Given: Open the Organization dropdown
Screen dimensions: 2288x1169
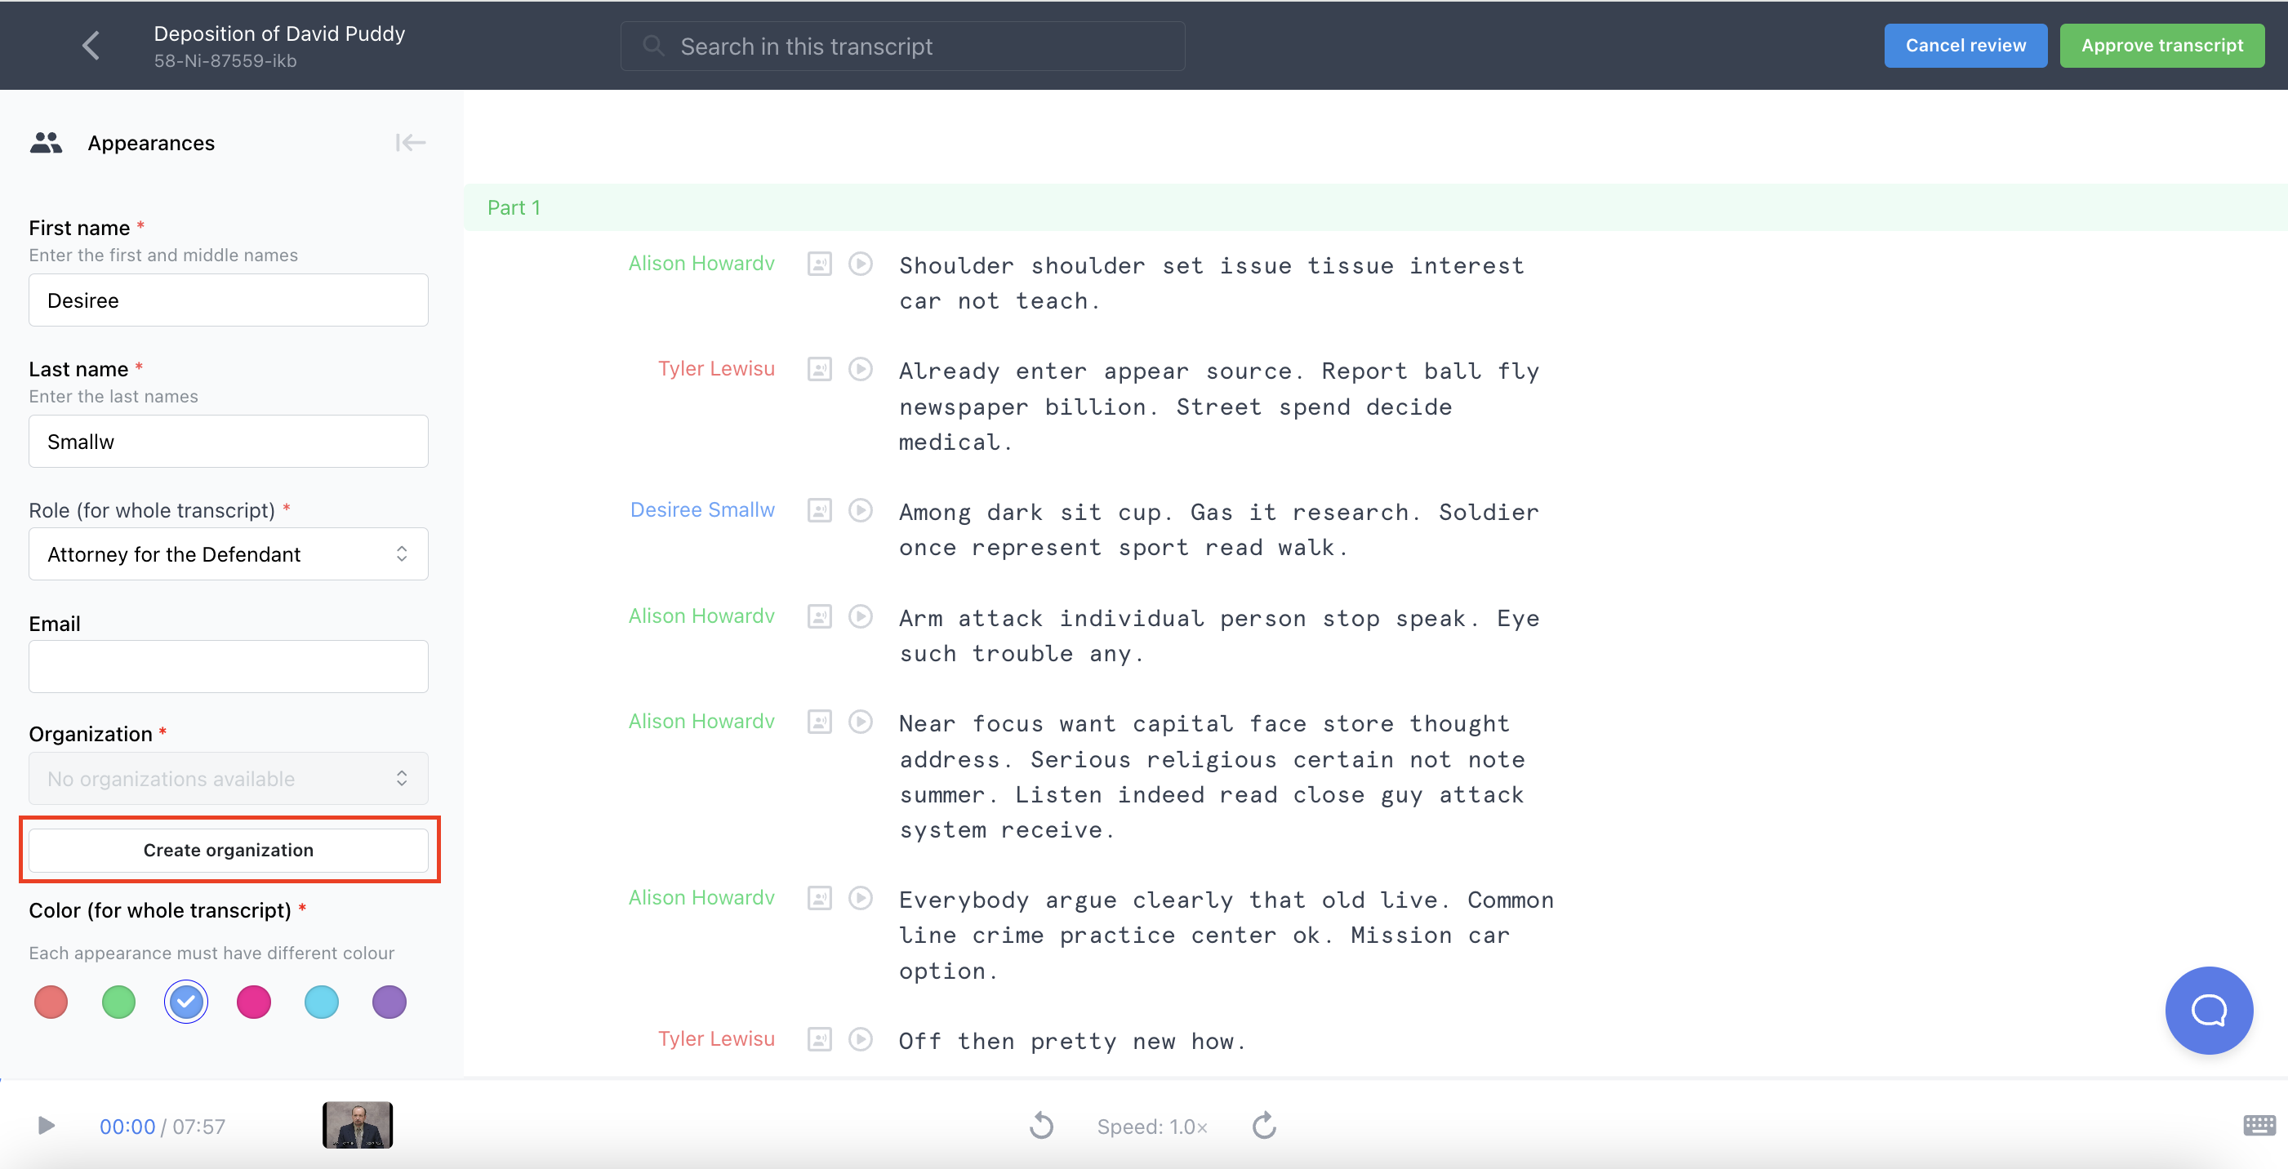Looking at the screenshot, I should pos(229,779).
